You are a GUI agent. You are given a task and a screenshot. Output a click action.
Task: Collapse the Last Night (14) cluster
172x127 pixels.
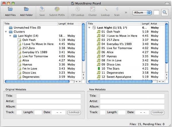[10, 36]
